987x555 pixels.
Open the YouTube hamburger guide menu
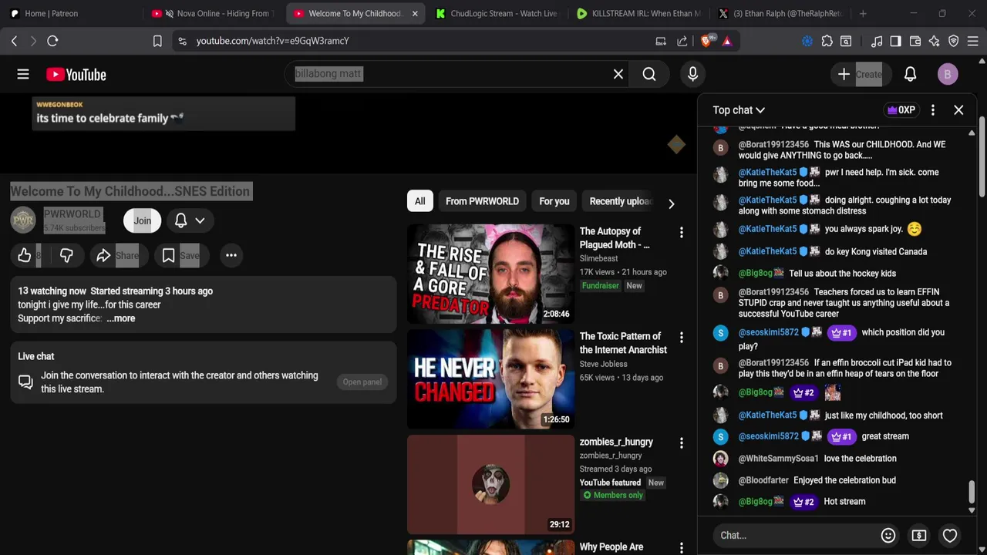23,74
